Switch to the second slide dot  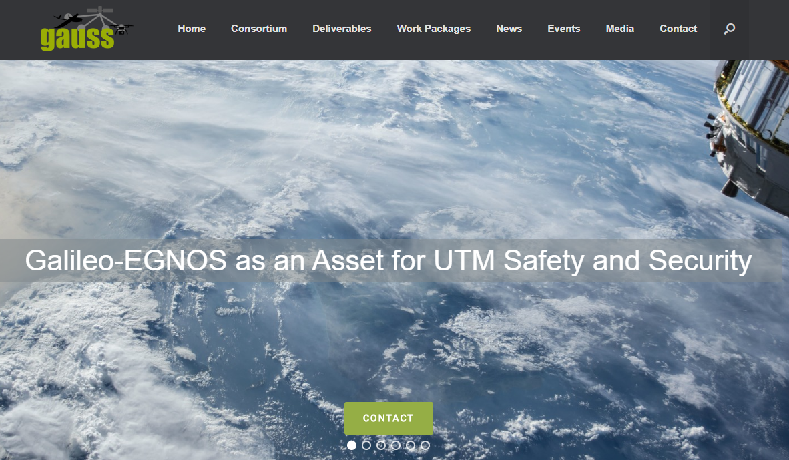(x=366, y=445)
